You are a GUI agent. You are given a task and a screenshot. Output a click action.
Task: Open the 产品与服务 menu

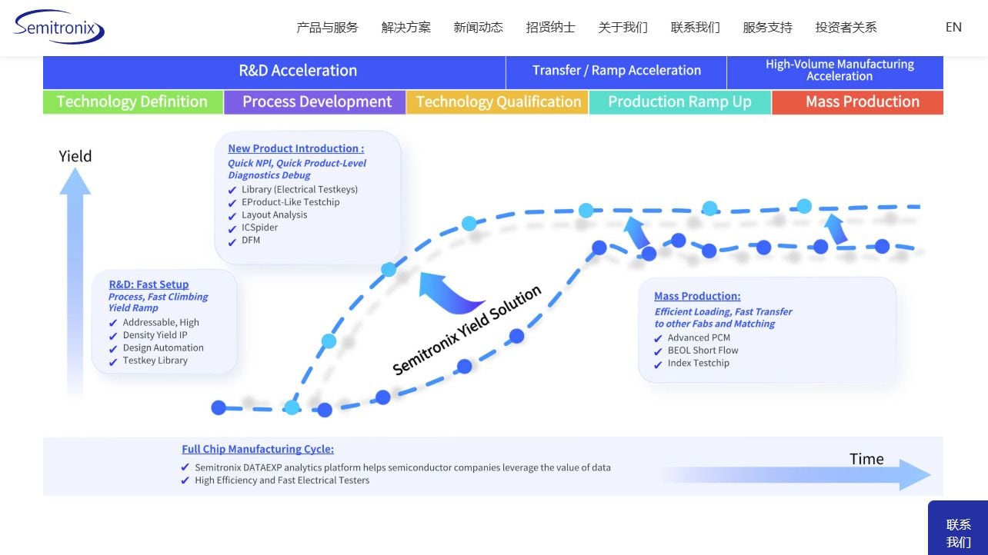tap(327, 28)
